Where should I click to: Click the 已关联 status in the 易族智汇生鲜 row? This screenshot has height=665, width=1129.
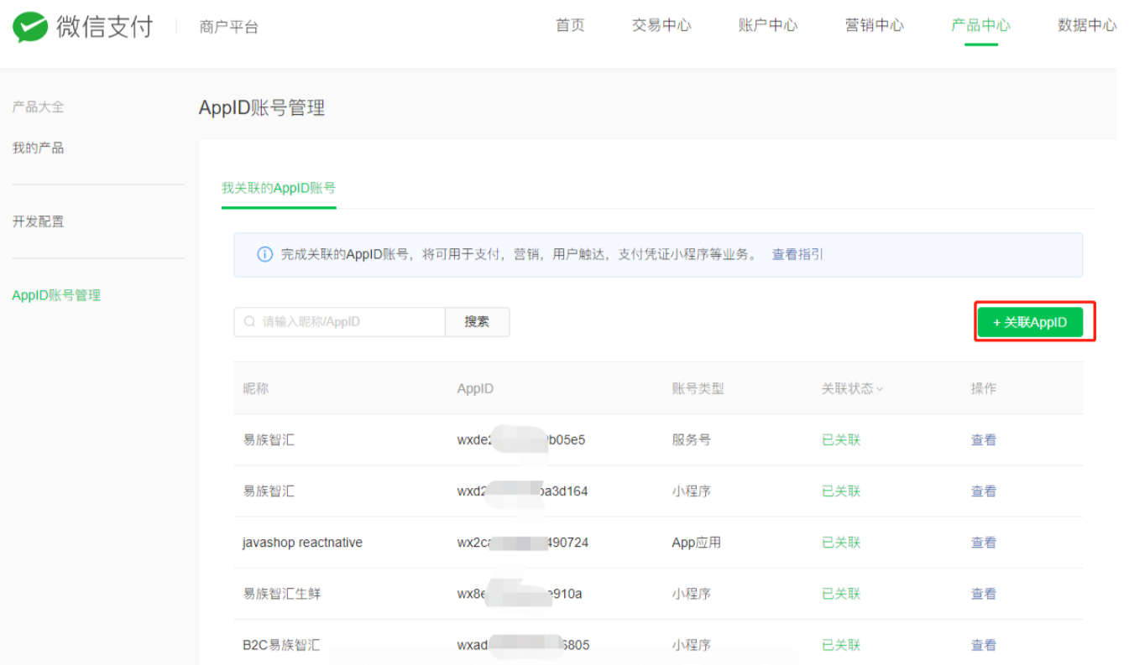841,594
